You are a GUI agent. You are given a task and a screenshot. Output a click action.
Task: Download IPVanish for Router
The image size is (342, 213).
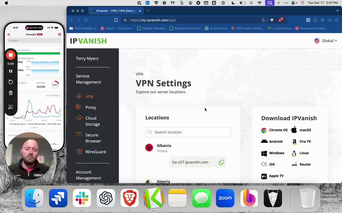tap(301, 164)
